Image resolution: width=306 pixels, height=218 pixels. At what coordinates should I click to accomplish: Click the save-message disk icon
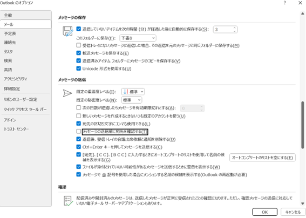[67, 31]
